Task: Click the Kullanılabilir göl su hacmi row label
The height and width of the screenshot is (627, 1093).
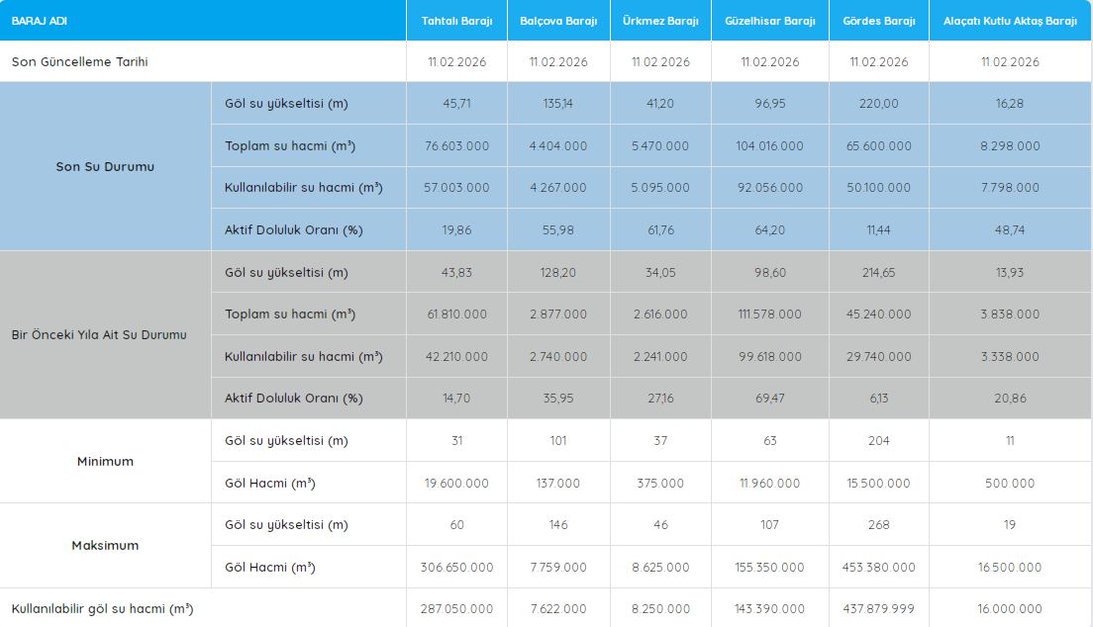Action: coord(102,609)
